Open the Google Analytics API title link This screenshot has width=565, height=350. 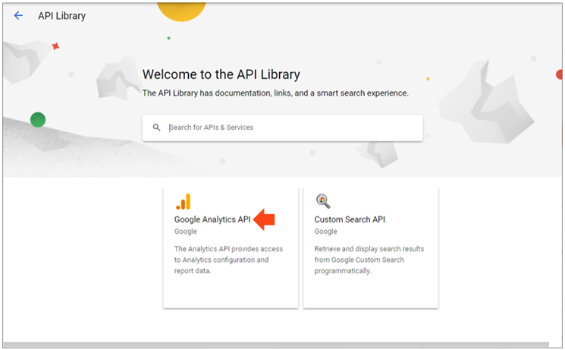(x=212, y=219)
